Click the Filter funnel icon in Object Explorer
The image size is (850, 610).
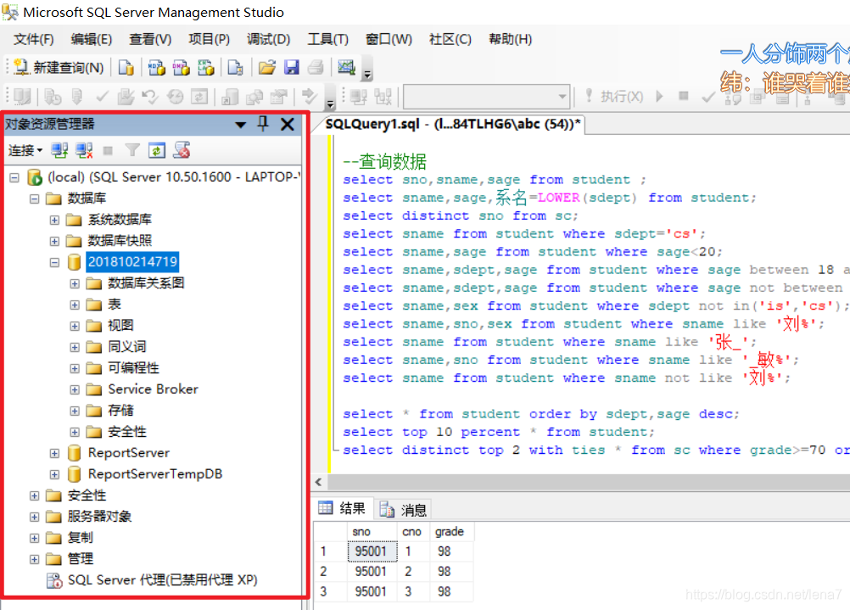[x=132, y=150]
